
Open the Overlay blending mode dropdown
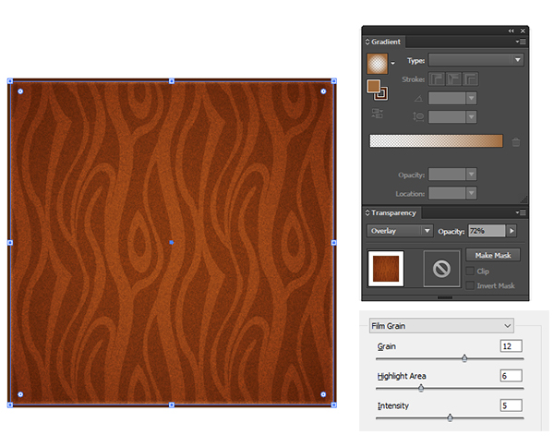401,231
